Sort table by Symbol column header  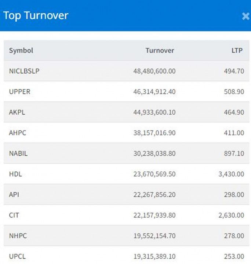click(x=21, y=51)
